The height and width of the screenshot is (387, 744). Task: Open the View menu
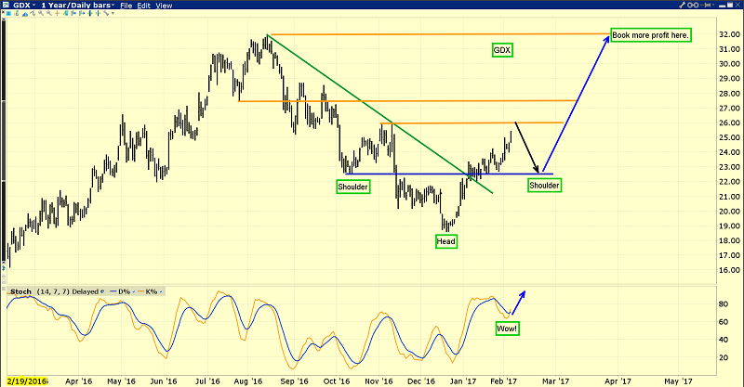point(164,6)
